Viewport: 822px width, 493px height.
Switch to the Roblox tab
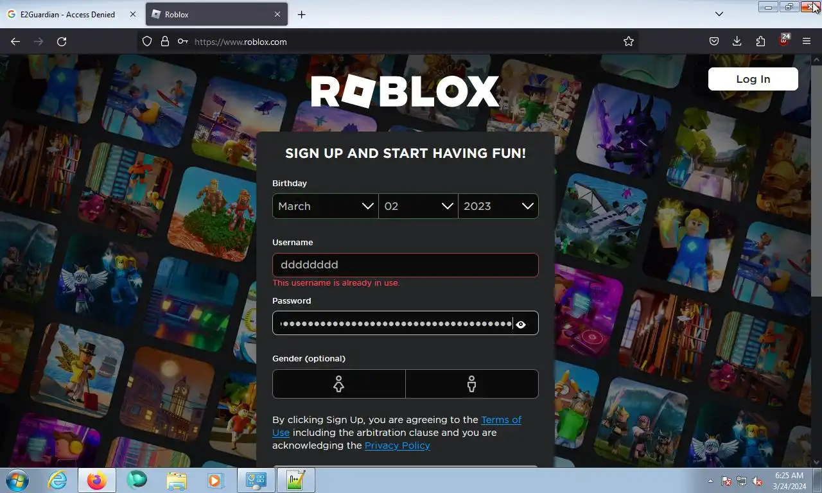216,14
